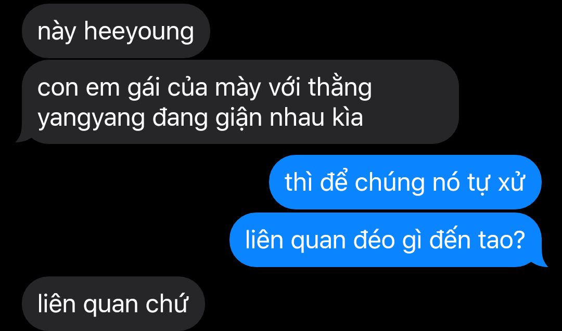Screen dimensions: 562x331
Task: Click the name "yangyang" in the gray message
Action: point(91,119)
